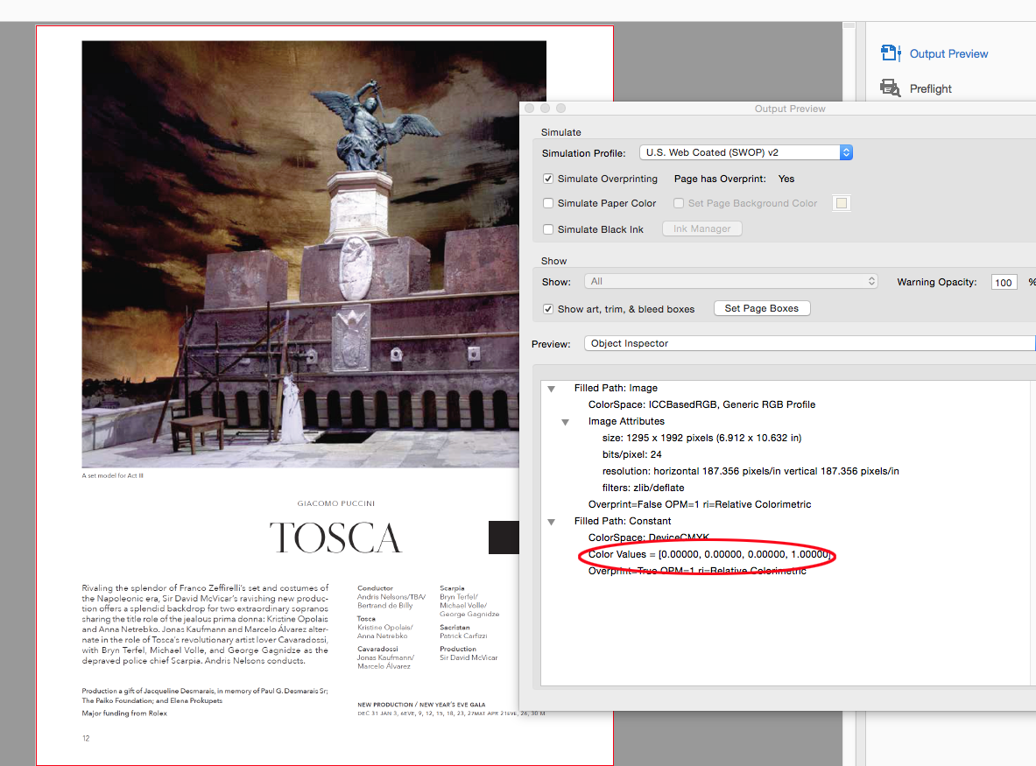Click the page number 12
Viewport: 1036px width, 766px height.
[x=86, y=738]
